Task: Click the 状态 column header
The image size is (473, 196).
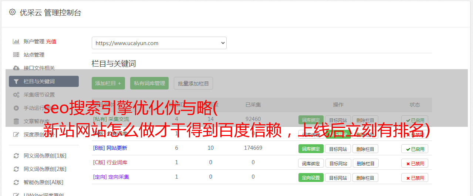Action: click(x=415, y=105)
